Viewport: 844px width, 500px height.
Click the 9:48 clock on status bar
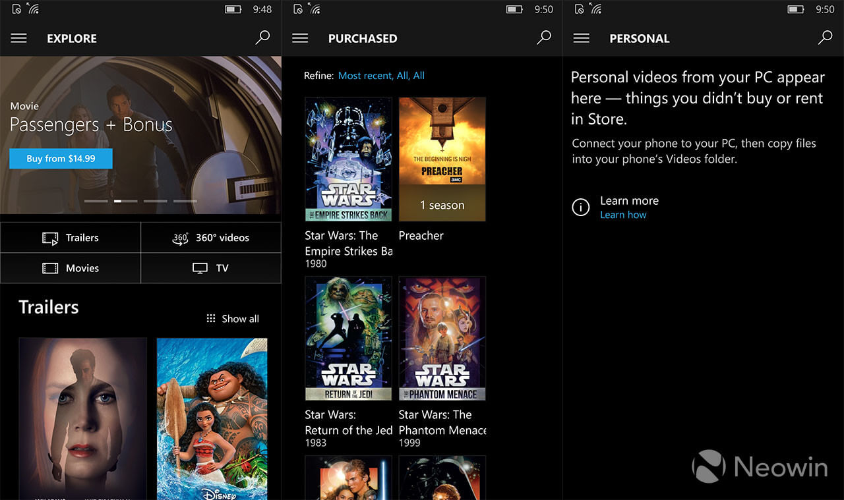tap(262, 9)
